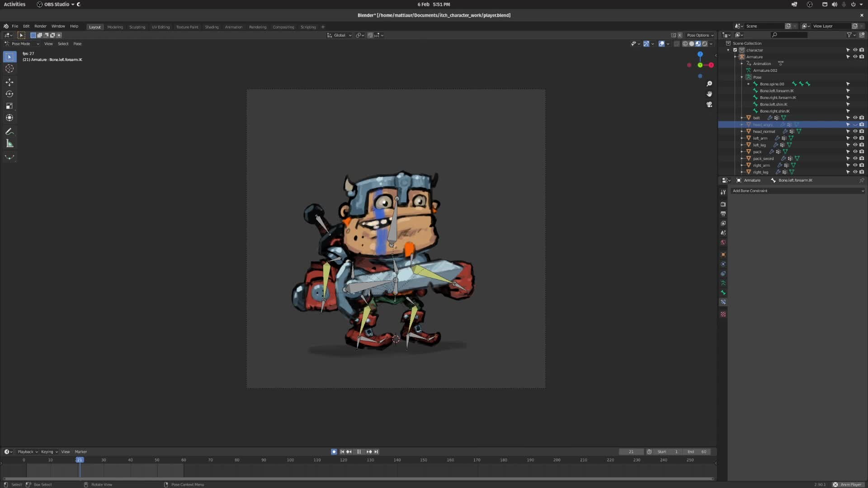Toggle visibility of right_leg layer
Image resolution: width=868 pixels, height=488 pixels.
click(x=854, y=172)
